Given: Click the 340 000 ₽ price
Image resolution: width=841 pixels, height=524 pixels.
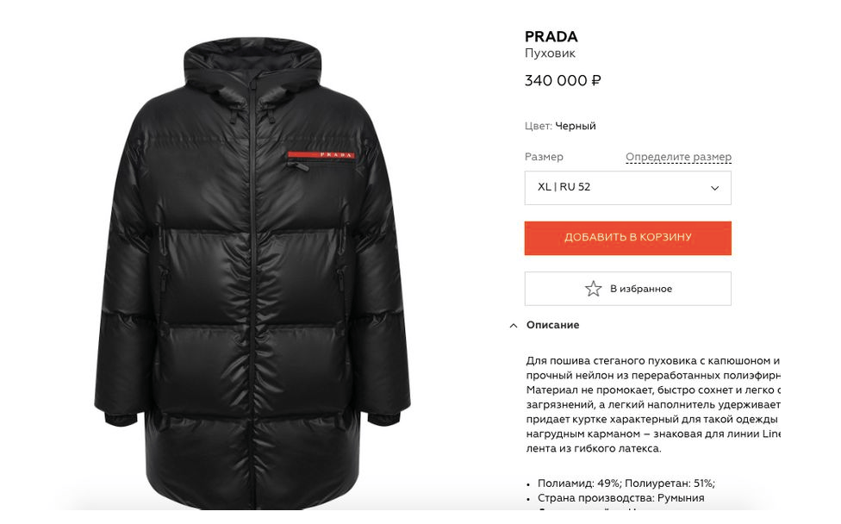Looking at the screenshot, I should click(563, 80).
